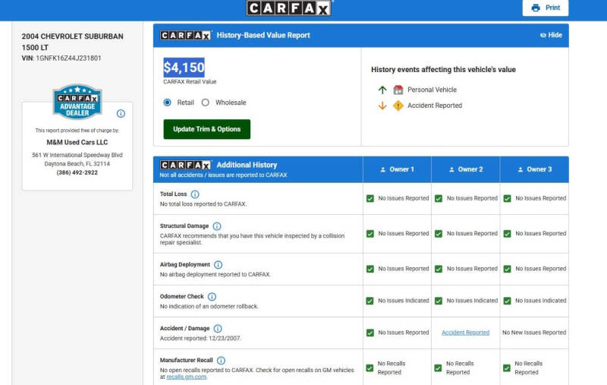Click Airbag Deployment checkmark for Owner 2

(x=439, y=269)
